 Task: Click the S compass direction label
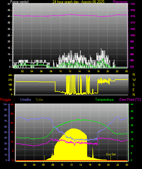click(x=133, y=85)
